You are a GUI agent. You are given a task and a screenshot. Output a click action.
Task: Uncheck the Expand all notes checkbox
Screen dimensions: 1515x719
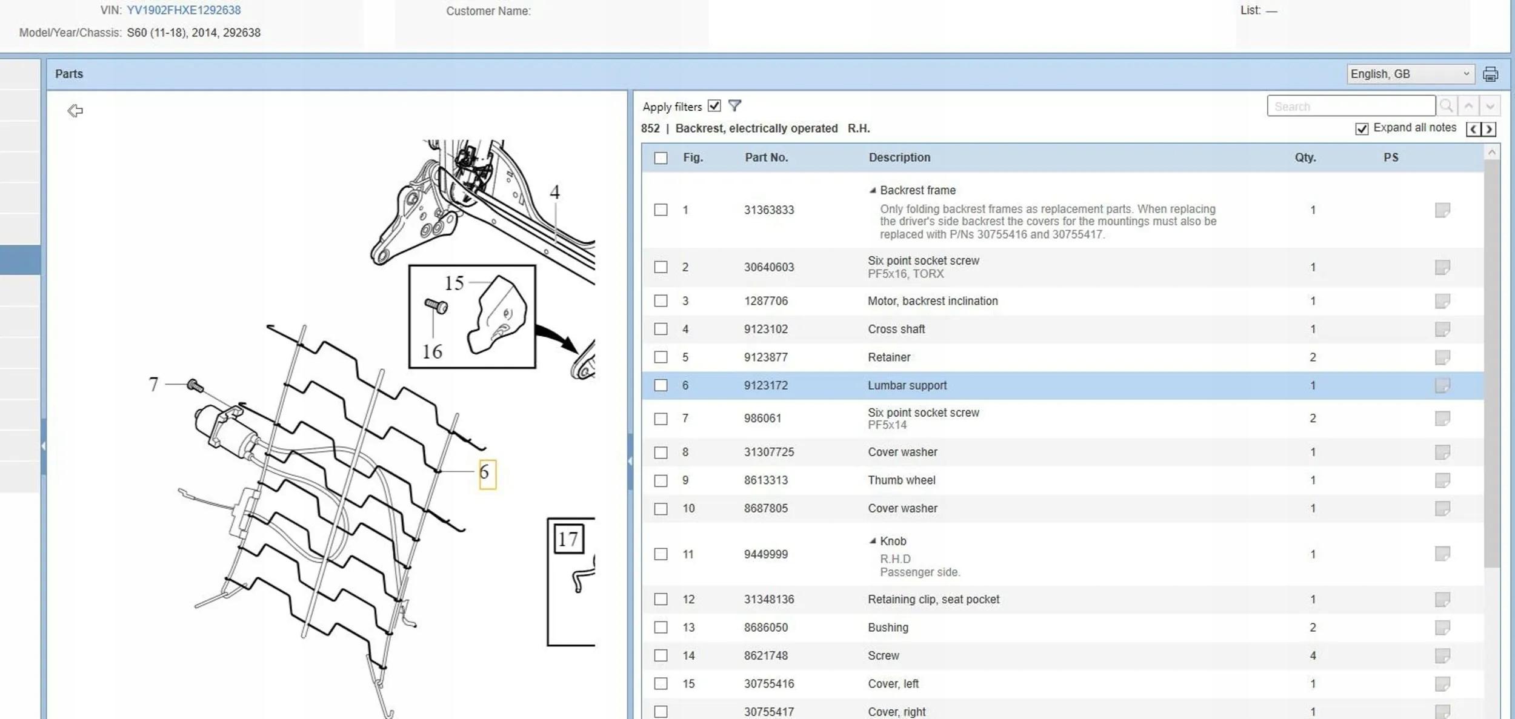click(1362, 128)
